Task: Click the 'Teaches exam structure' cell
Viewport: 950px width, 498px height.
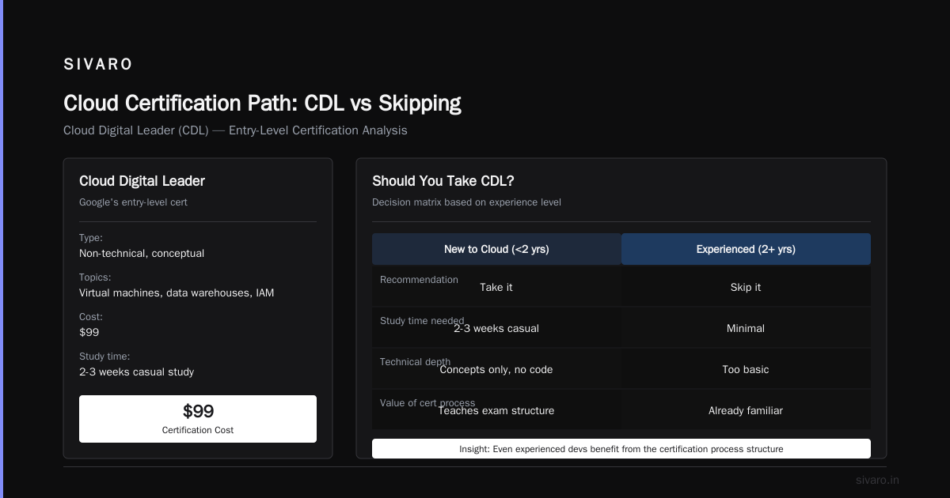Action: [x=496, y=411]
